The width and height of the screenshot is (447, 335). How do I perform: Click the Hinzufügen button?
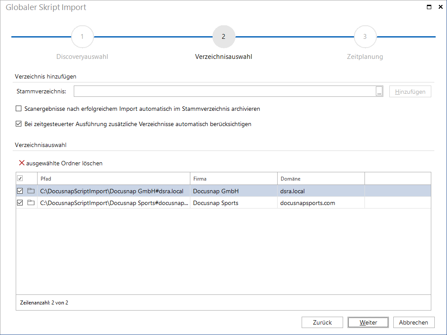[410, 92]
